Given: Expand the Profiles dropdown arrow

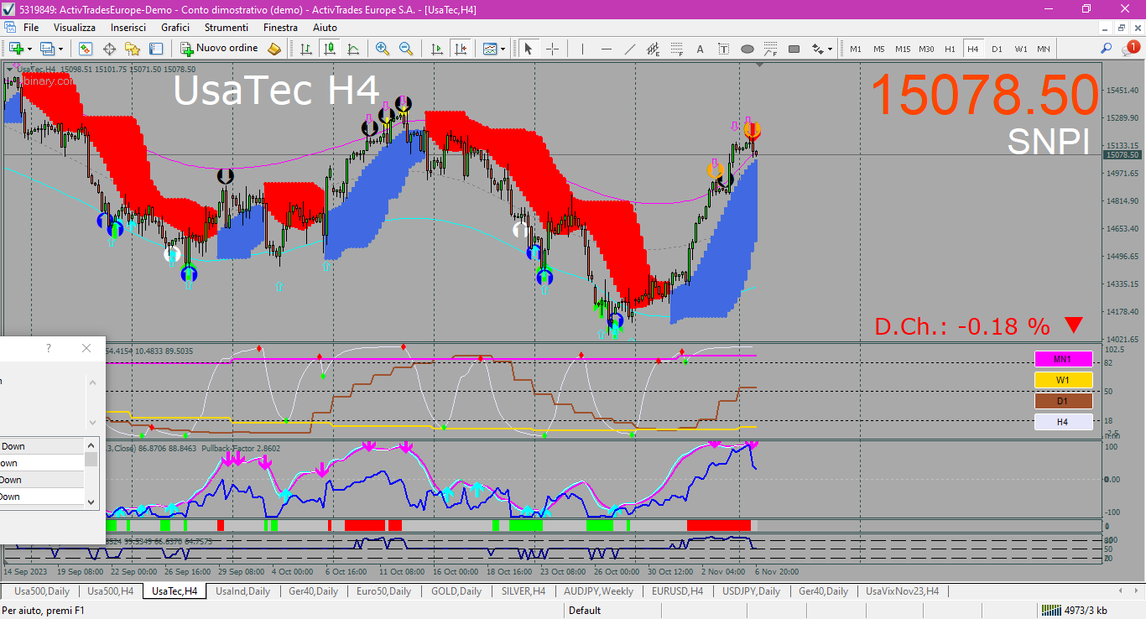Looking at the screenshot, I should [61, 49].
